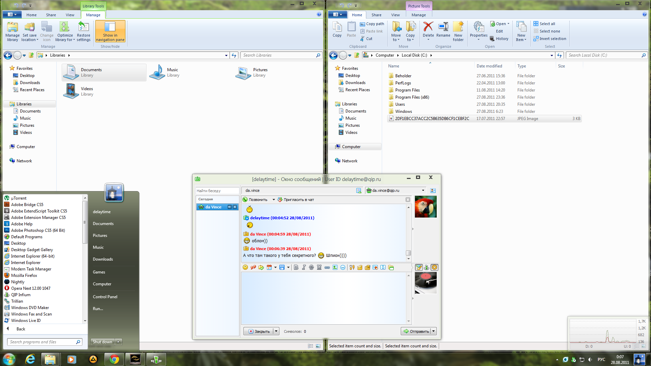Open the smiley picker in the chat toolbar
The width and height of the screenshot is (651, 366).
(x=245, y=267)
